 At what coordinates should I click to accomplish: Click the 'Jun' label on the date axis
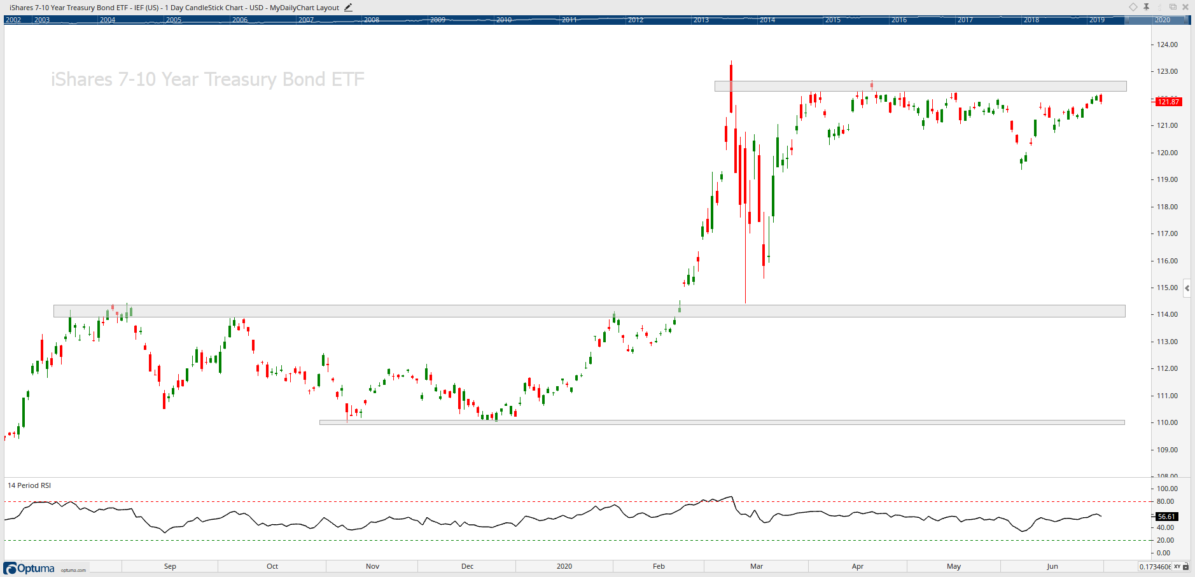click(1052, 566)
